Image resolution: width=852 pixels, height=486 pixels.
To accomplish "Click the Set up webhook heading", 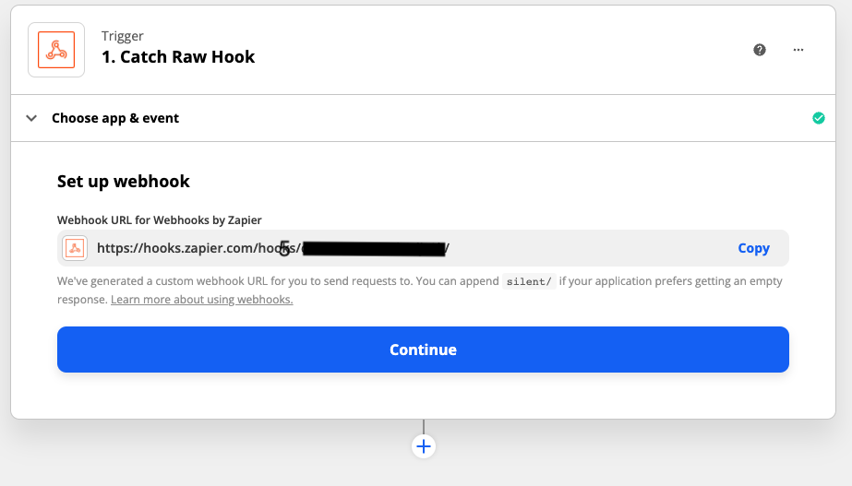I will pos(124,182).
